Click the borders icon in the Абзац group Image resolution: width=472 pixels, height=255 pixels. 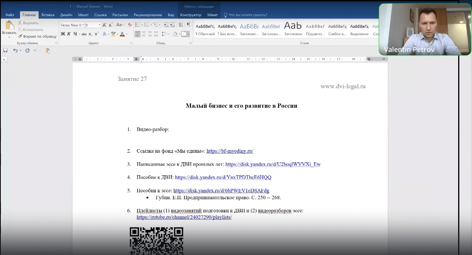click(x=184, y=34)
